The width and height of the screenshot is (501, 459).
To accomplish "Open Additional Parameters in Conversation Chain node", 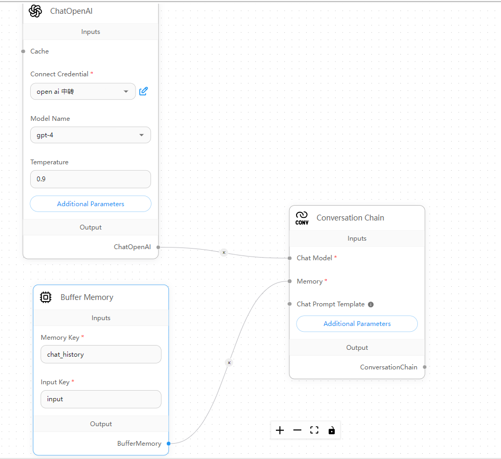I will click(x=357, y=324).
